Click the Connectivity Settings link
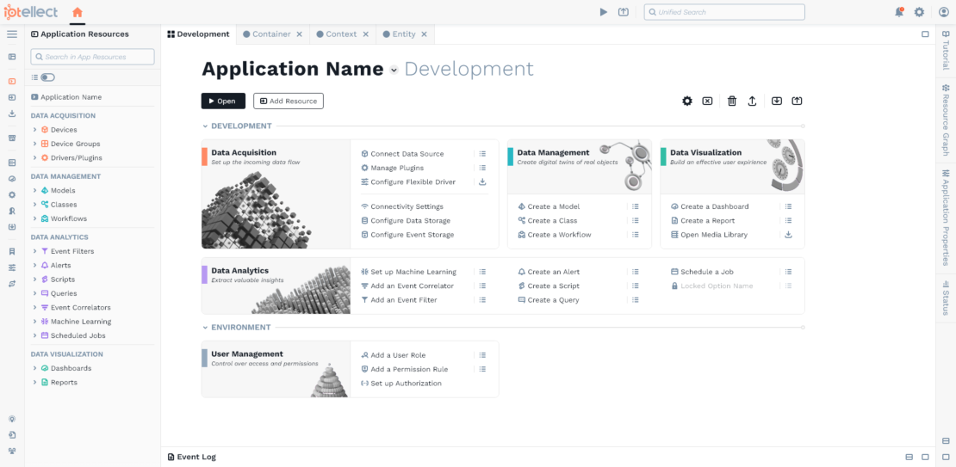The height and width of the screenshot is (467, 956). coord(407,206)
